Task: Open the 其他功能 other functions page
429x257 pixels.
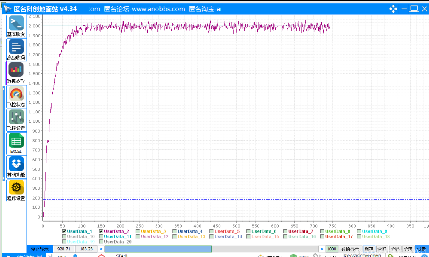Action: (x=16, y=167)
